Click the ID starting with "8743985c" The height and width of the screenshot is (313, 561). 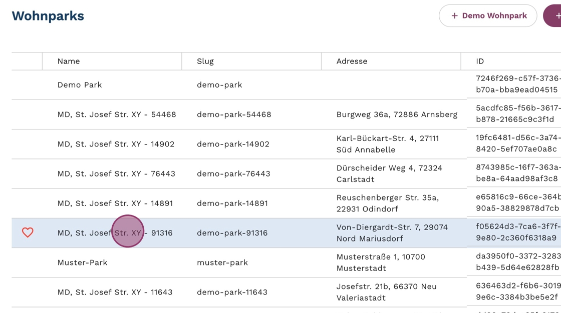pos(518,173)
